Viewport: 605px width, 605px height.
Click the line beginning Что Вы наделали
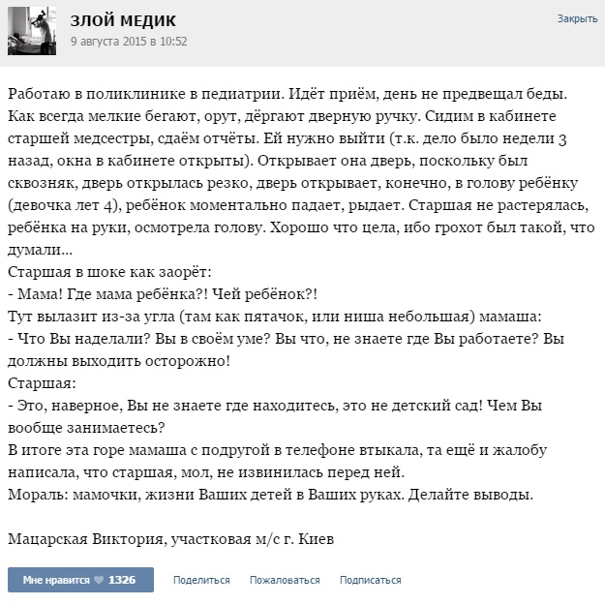286,339
